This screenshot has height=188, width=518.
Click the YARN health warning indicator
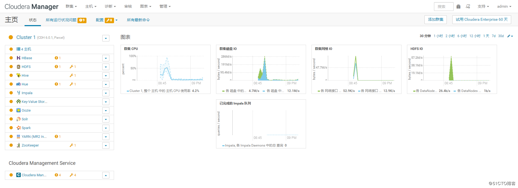coord(58,136)
